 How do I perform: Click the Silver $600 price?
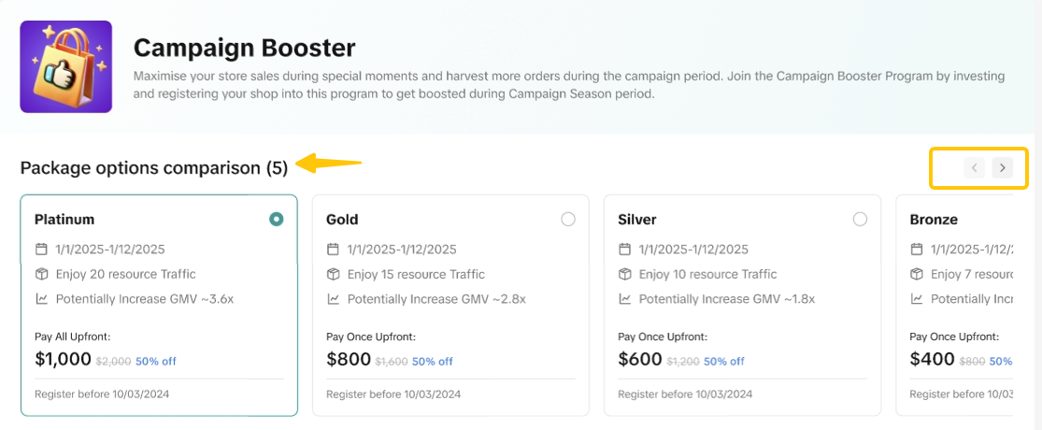(x=640, y=359)
